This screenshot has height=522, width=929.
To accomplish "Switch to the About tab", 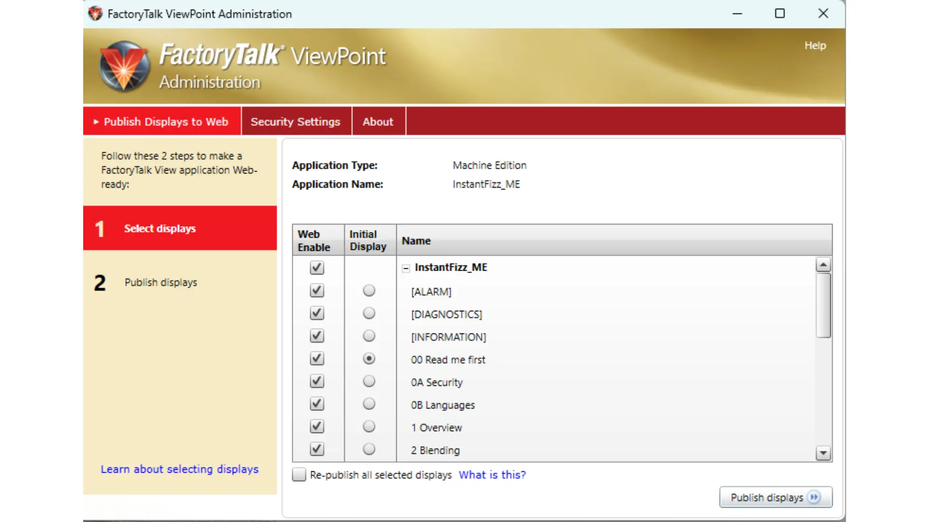I will pos(378,122).
